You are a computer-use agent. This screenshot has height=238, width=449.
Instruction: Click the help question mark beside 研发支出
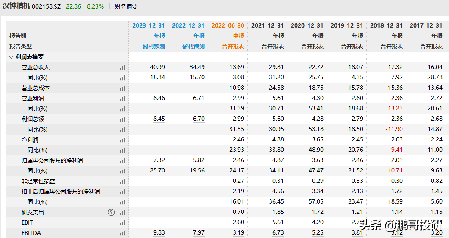click(x=111, y=212)
